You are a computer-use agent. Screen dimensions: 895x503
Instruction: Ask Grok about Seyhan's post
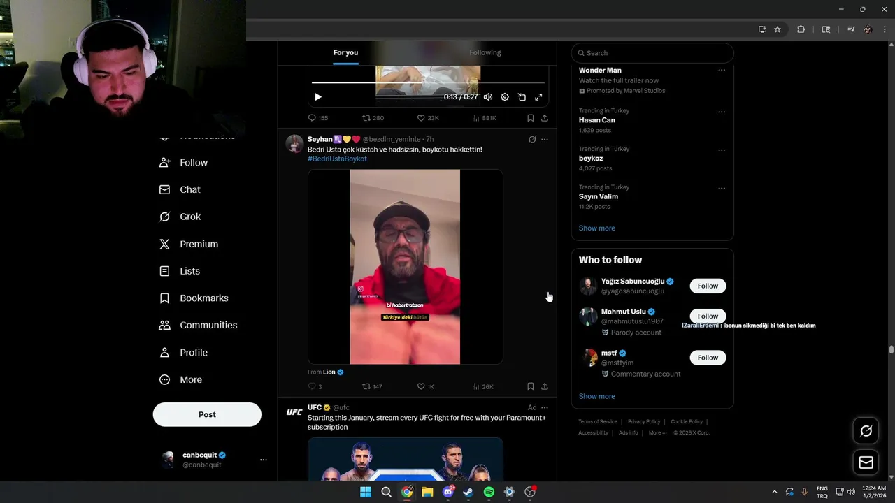coord(532,139)
